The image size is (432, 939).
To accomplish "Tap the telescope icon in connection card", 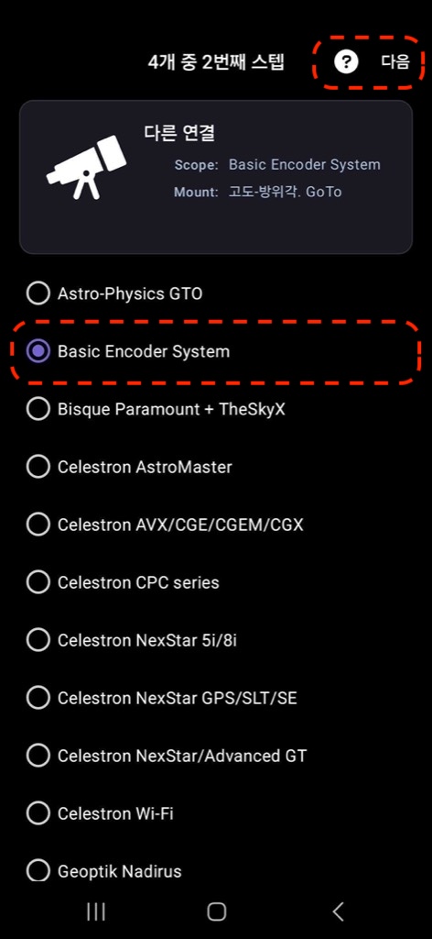I will [87, 167].
